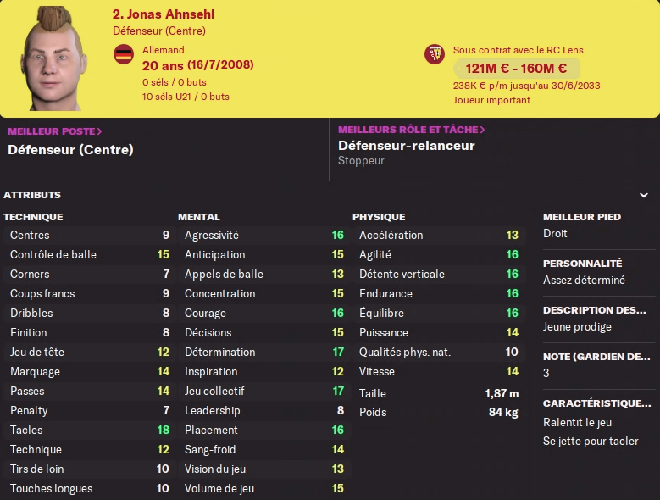Image resolution: width=660 pixels, height=500 pixels.
Task: Expand Meilleurs Rôle et Tâche arrow
Action: pyautogui.click(x=482, y=130)
